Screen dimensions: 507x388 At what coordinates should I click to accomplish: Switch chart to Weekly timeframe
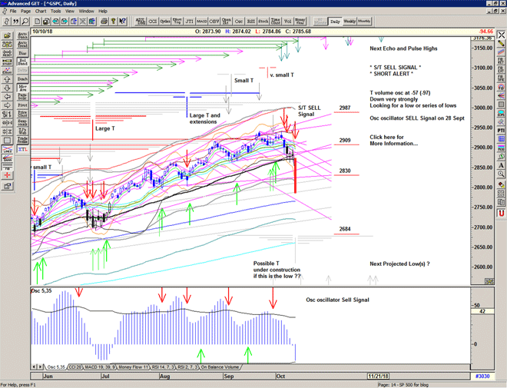(x=349, y=21)
